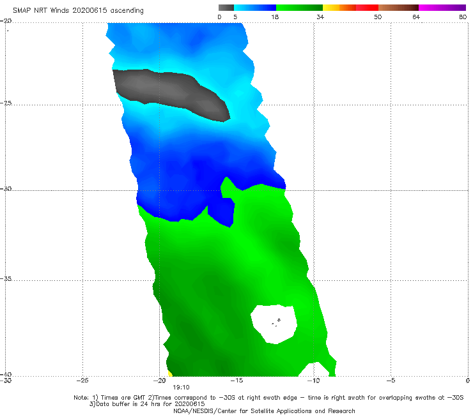The image size is (473, 415).
Task: Click the longitude axis label '-5'
Action: 391,381
